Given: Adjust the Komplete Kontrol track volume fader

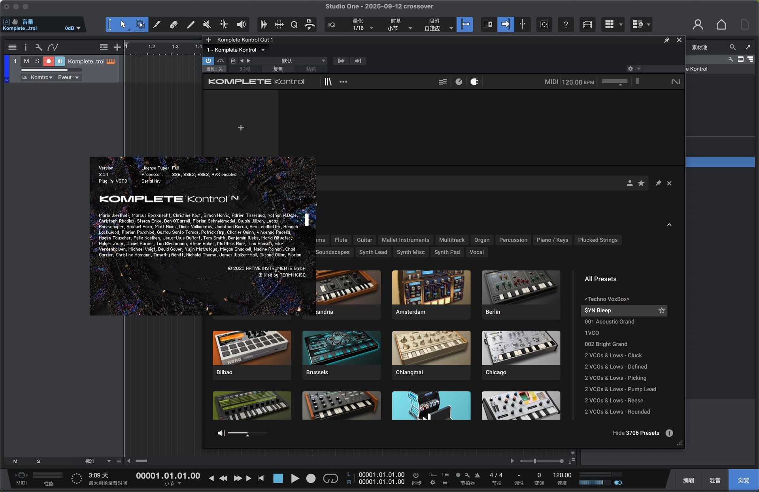Looking at the screenshot, I should point(51,70).
